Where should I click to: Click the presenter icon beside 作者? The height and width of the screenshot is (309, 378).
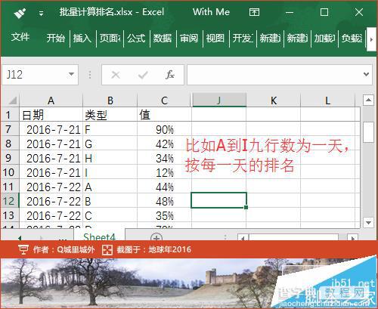click(23, 249)
